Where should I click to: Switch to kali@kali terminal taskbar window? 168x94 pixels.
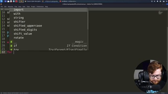[68, 1]
